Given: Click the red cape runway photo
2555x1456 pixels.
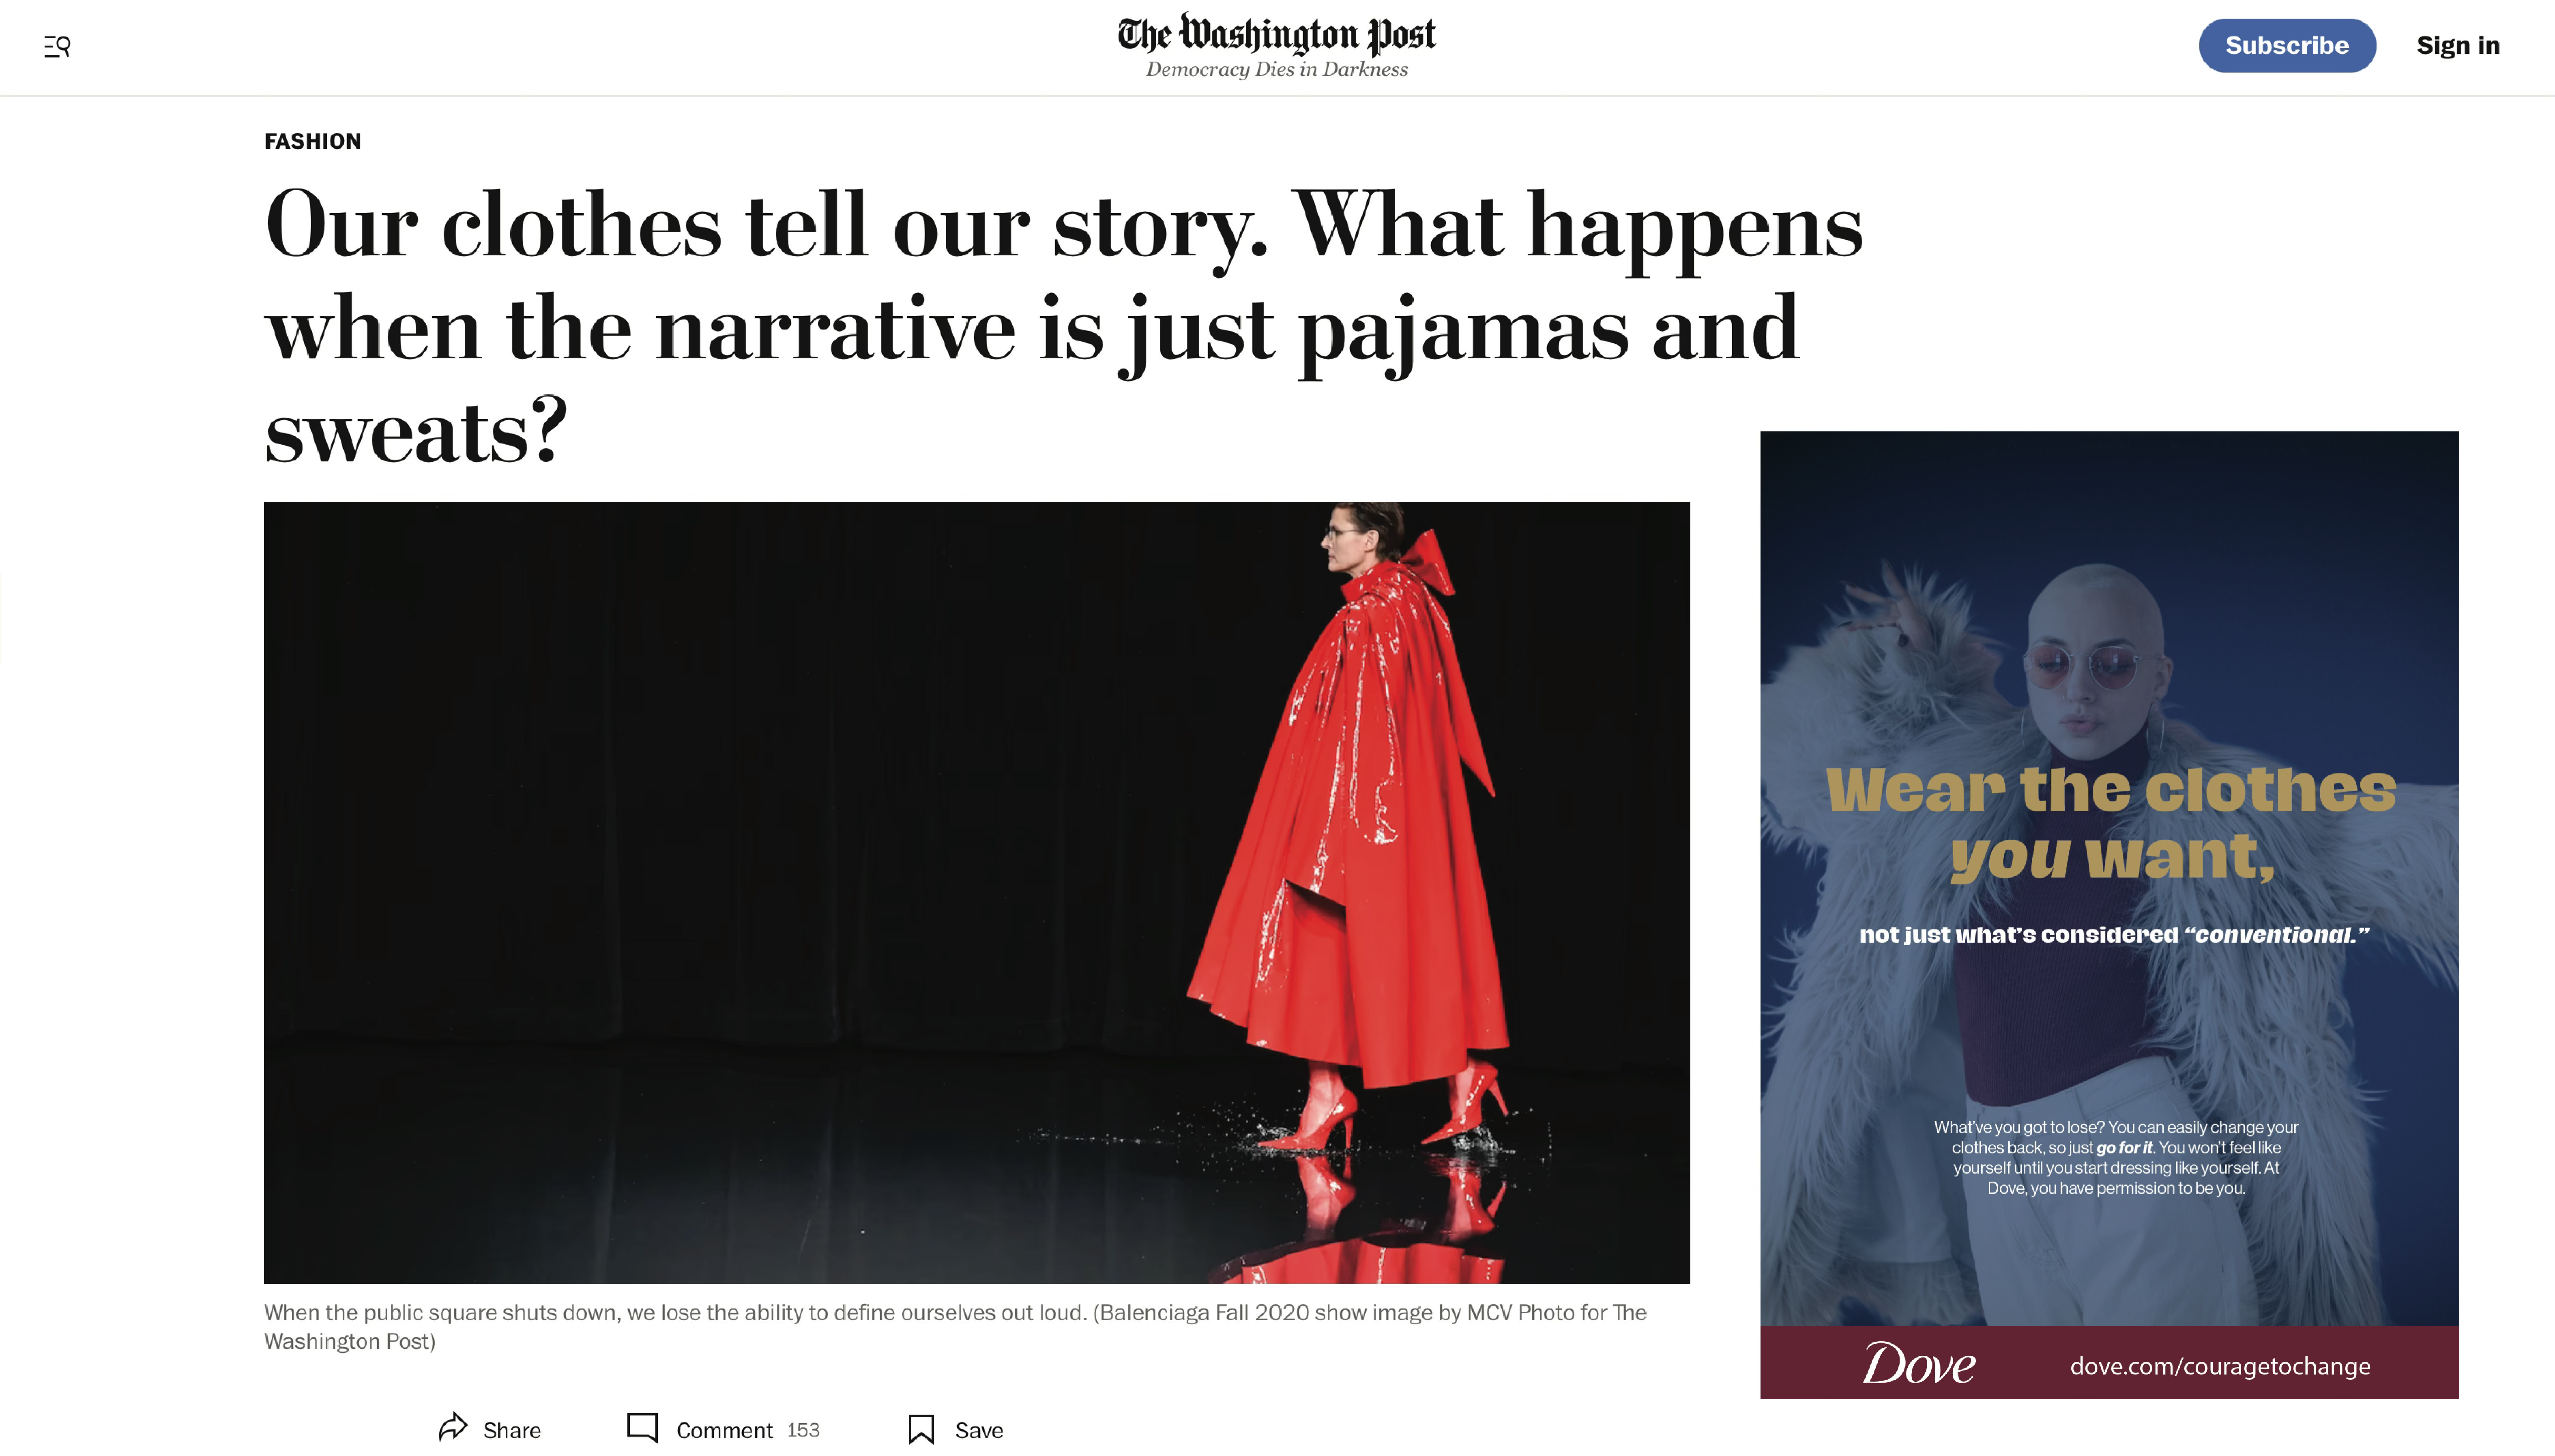Looking at the screenshot, I should tap(977, 892).
